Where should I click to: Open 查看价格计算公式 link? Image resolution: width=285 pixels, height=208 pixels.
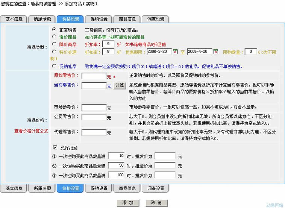click(x=31, y=131)
